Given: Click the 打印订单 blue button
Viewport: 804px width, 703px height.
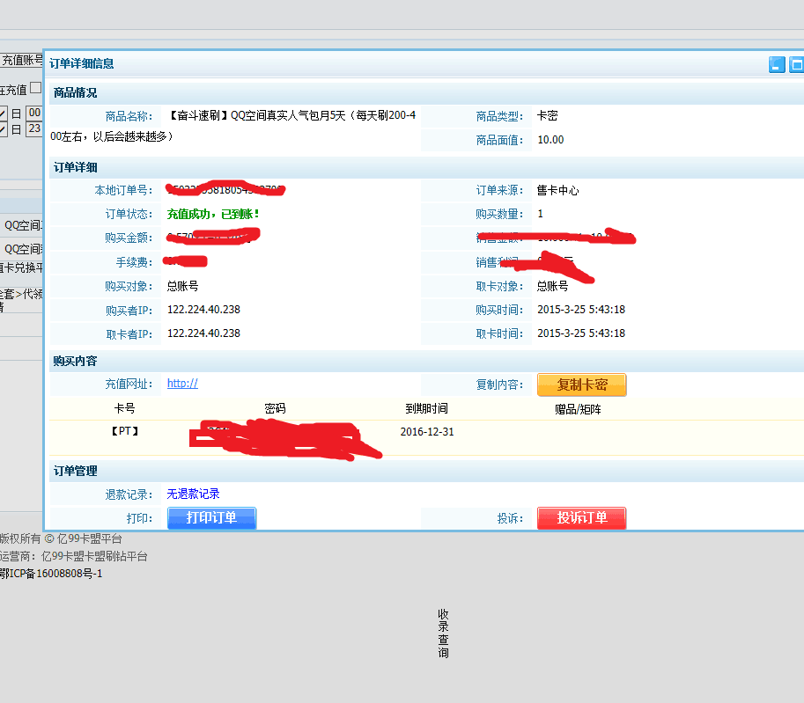Looking at the screenshot, I should (211, 517).
